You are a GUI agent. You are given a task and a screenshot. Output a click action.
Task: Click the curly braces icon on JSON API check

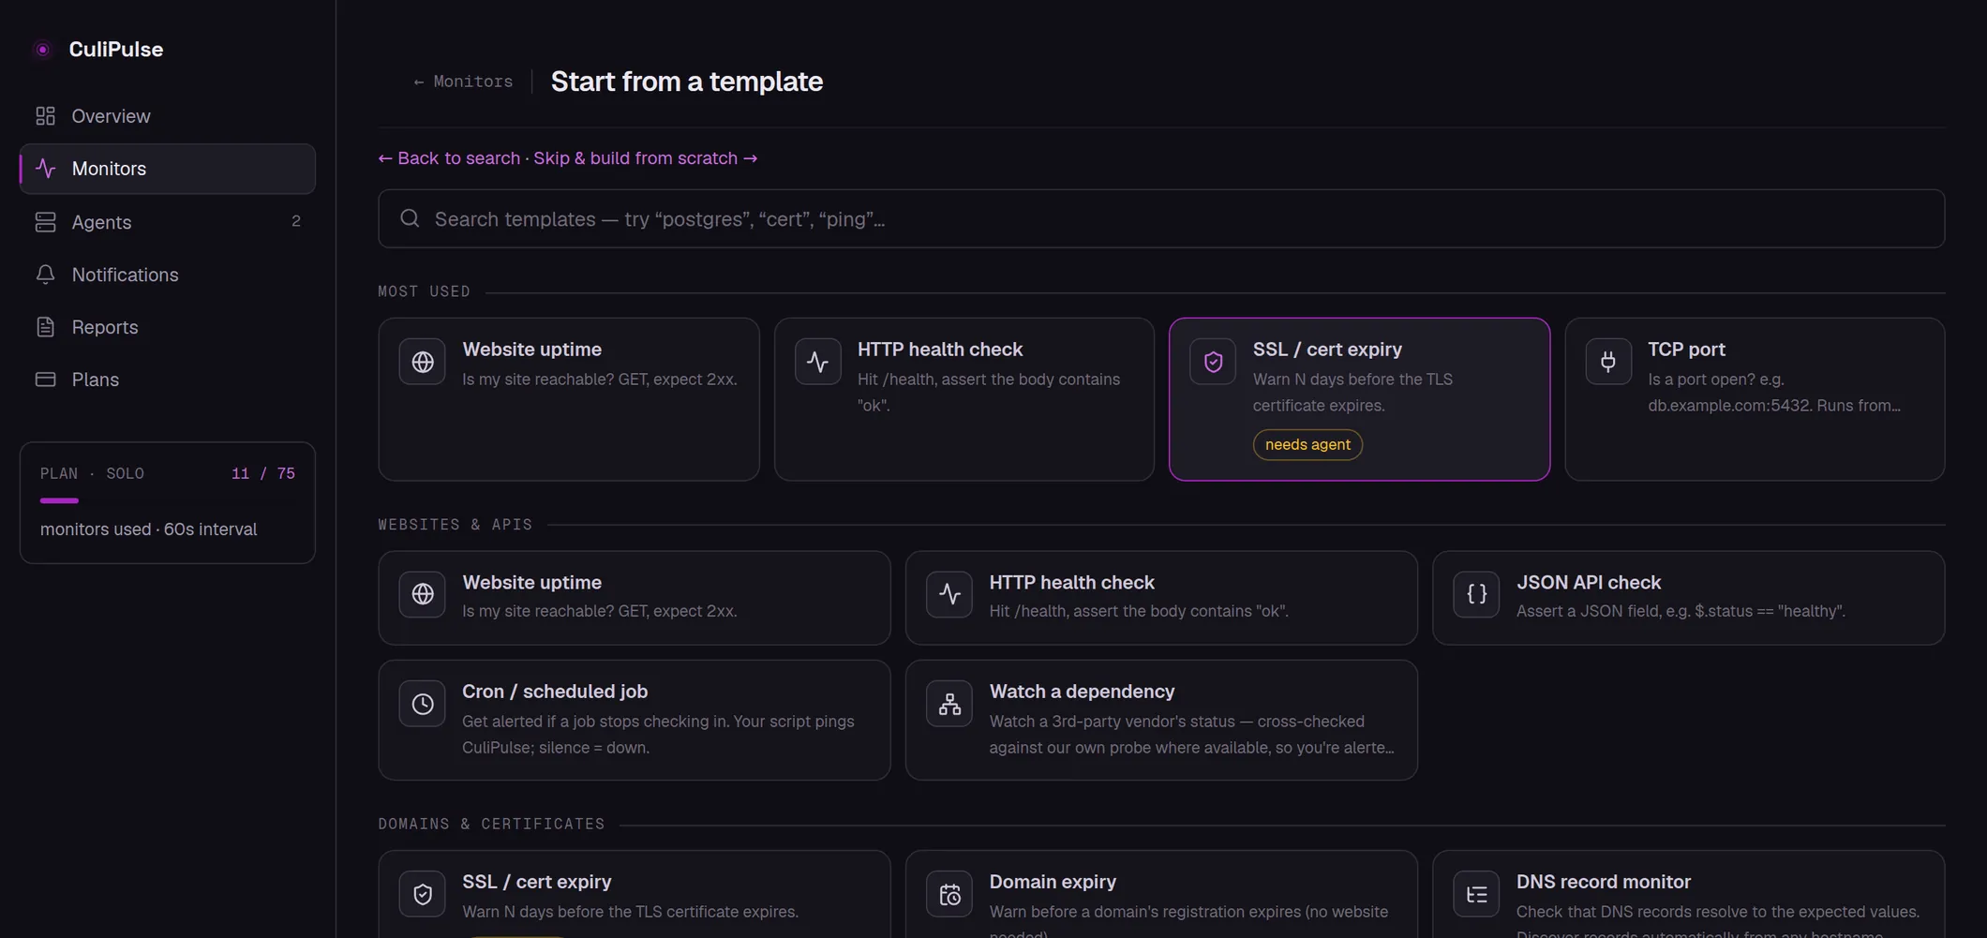point(1476,594)
